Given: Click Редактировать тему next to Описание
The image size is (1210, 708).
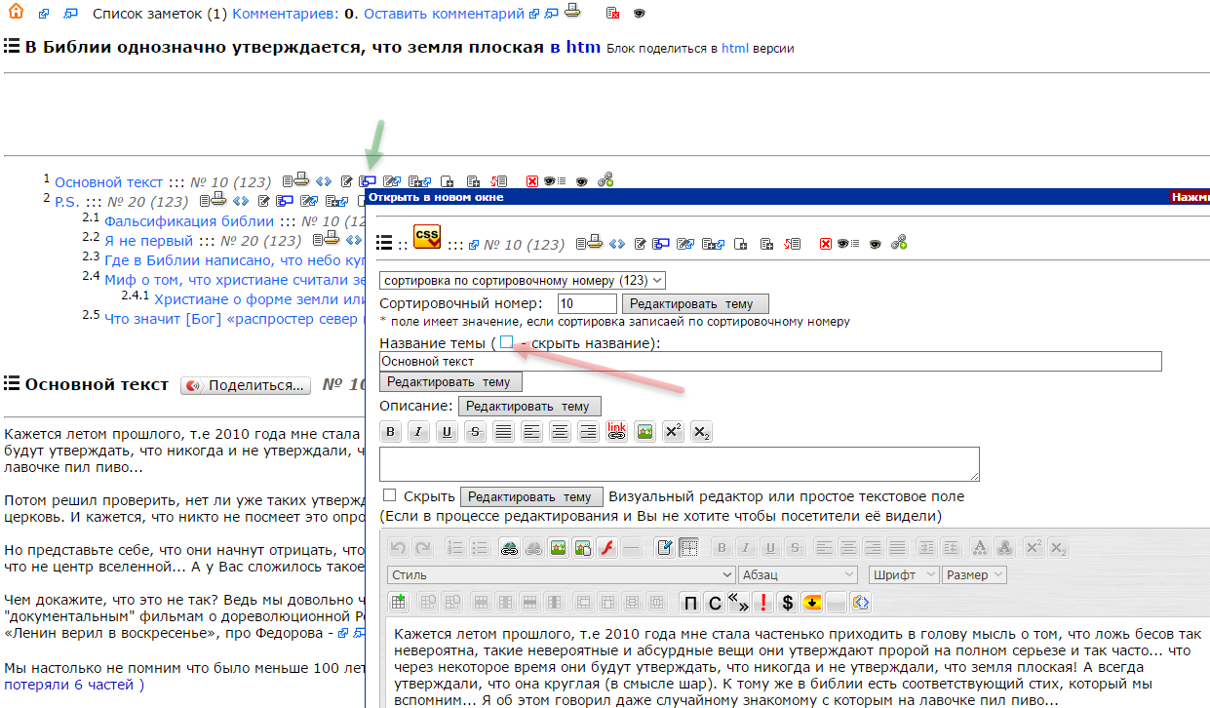Looking at the screenshot, I should tap(529, 406).
